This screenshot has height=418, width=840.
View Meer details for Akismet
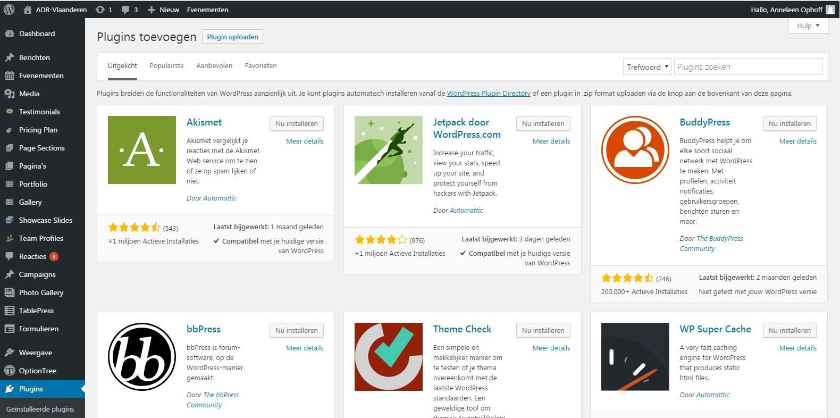click(x=305, y=141)
